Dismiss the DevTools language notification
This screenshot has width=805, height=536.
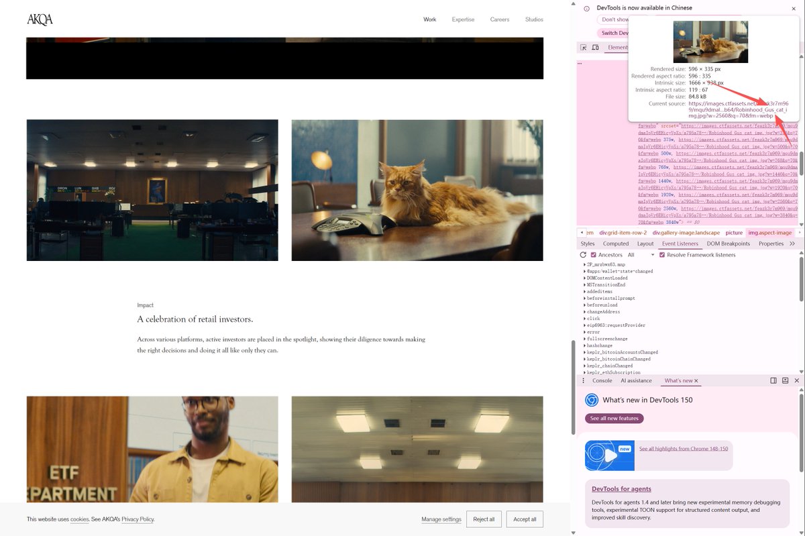[x=794, y=9]
